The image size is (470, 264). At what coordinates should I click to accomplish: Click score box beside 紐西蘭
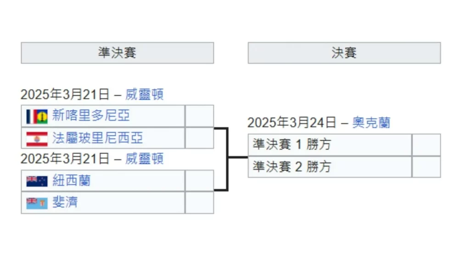(199, 181)
